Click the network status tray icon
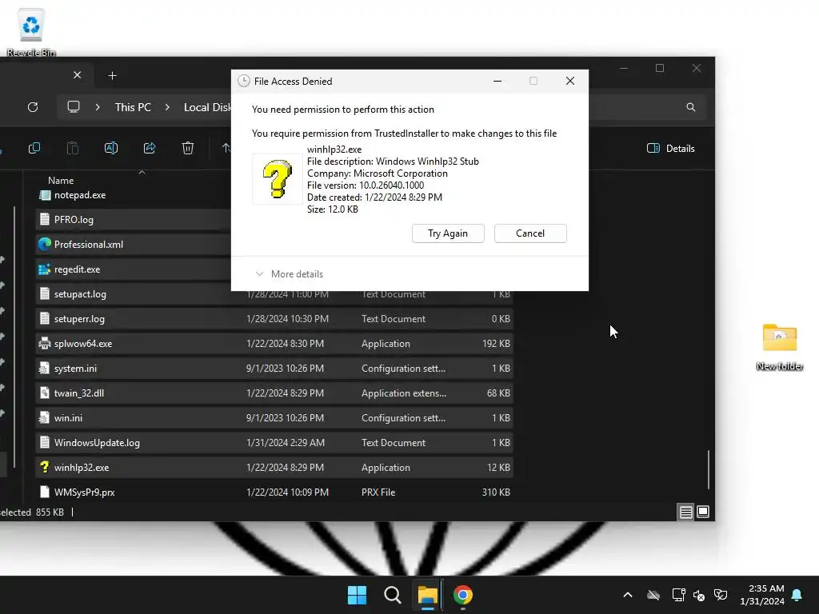Image resolution: width=819 pixels, height=614 pixels. (x=678, y=595)
